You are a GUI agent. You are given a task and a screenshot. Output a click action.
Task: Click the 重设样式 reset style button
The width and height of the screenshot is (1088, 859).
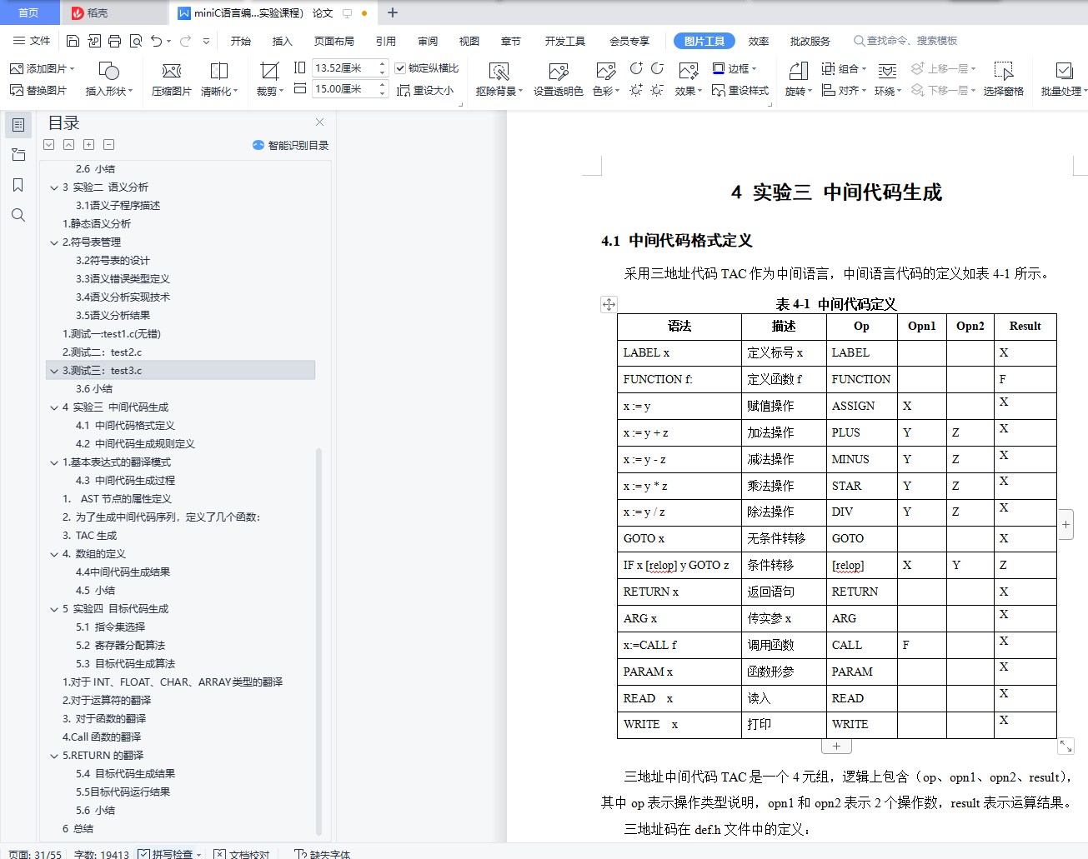click(x=740, y=90)
